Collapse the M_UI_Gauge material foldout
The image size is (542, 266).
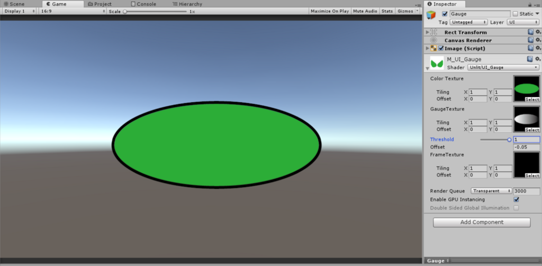point(428,69)
